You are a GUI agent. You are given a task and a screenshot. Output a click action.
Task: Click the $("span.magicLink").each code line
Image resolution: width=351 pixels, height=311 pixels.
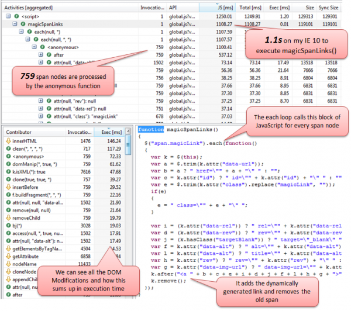coord(201,143)
